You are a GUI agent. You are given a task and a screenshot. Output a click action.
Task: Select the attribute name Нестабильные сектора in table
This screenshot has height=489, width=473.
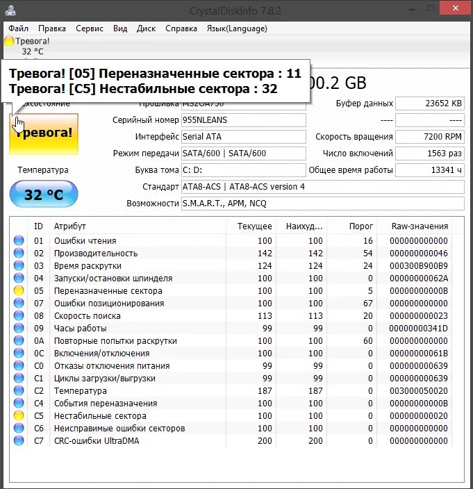click(100, 415)
